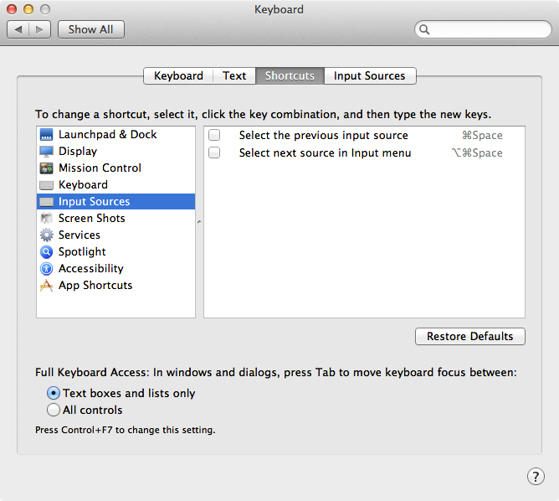Click the Launchpad & Dock category icon

[46, 135]
